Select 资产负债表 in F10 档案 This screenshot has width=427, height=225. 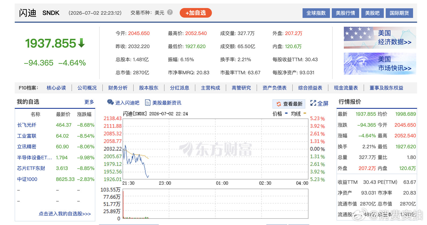(x=274, y=88)
